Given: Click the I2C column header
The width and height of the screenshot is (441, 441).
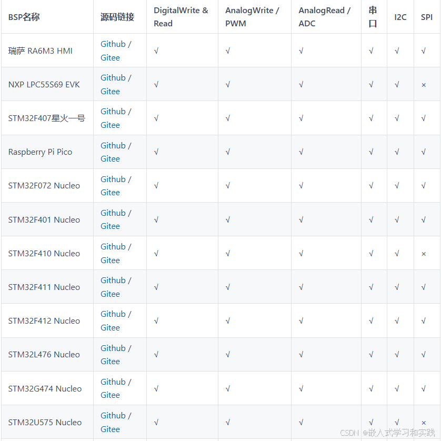Looking at the screenshot, I should coord(400,17).
